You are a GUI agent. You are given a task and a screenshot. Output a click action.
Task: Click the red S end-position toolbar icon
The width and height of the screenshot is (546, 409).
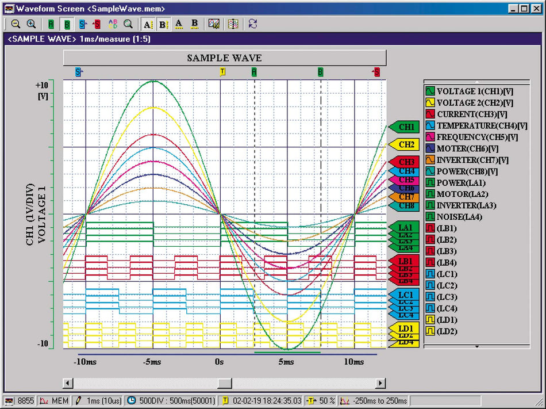tap(97, 24)
